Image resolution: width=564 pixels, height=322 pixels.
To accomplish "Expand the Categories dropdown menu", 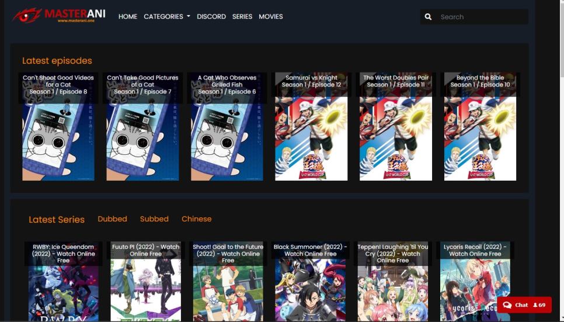I will (x=167, y=16).
